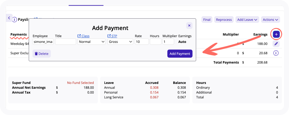Confirm with the Add Payment button
The image size is (289, 115).
[x=180, y=53]
